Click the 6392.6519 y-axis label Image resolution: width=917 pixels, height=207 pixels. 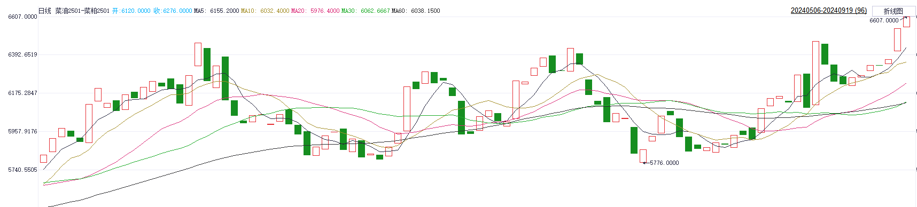click(22, 54)
